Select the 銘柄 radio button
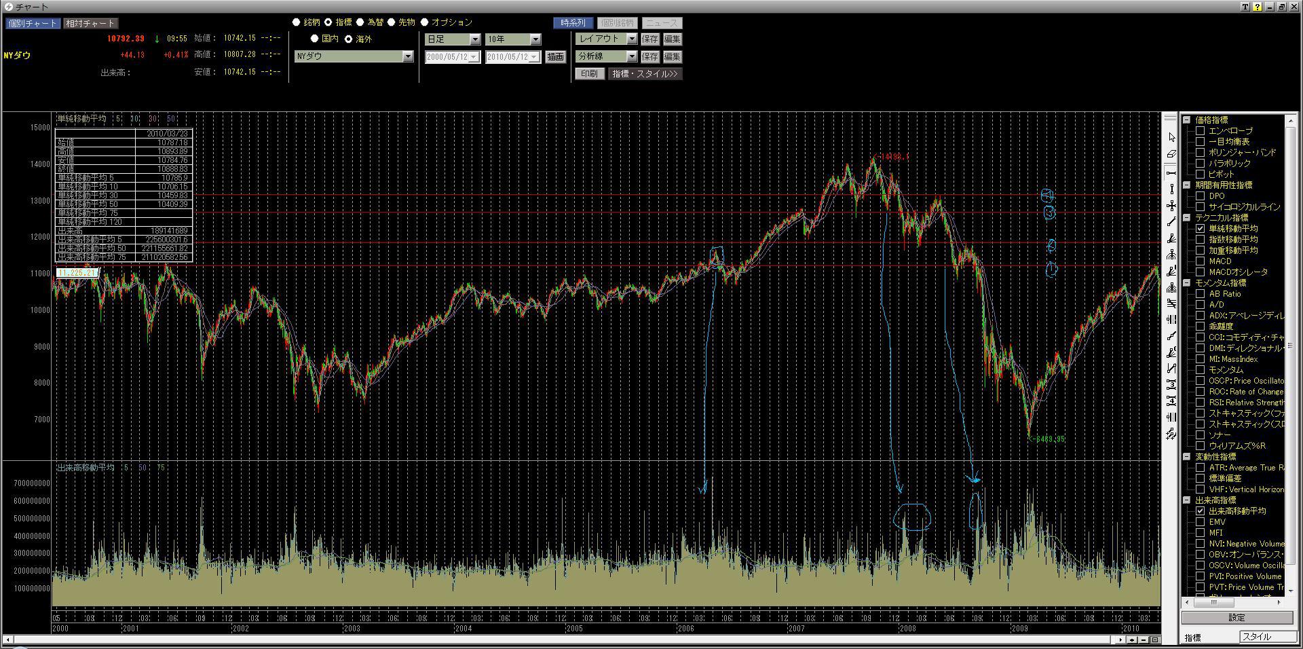 coord(296,22)
